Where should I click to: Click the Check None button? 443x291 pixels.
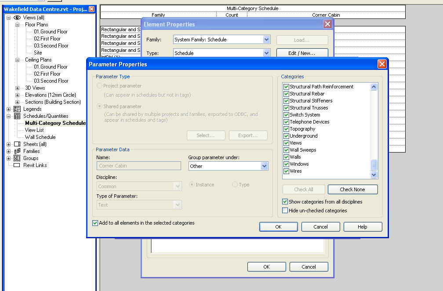pos(352,189)
